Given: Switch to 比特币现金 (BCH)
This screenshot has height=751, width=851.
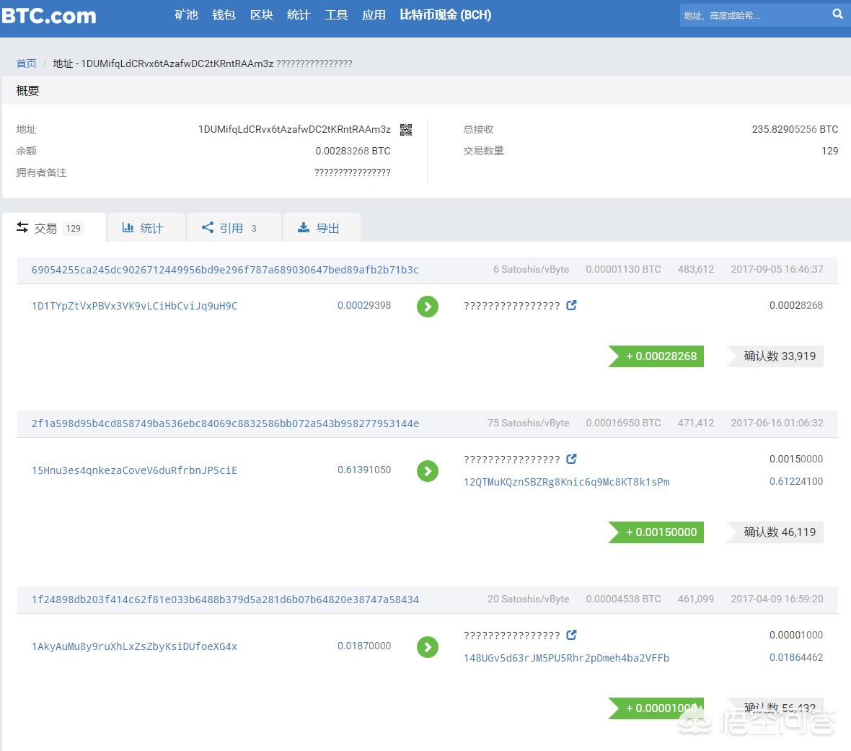Looking at the screenshot, I should point(445,15).
